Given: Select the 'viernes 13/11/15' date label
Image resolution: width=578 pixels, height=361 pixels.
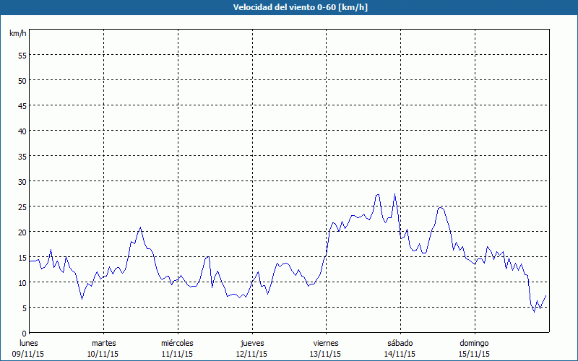Looking at the screenshot, I should click(x=326, y=348).
